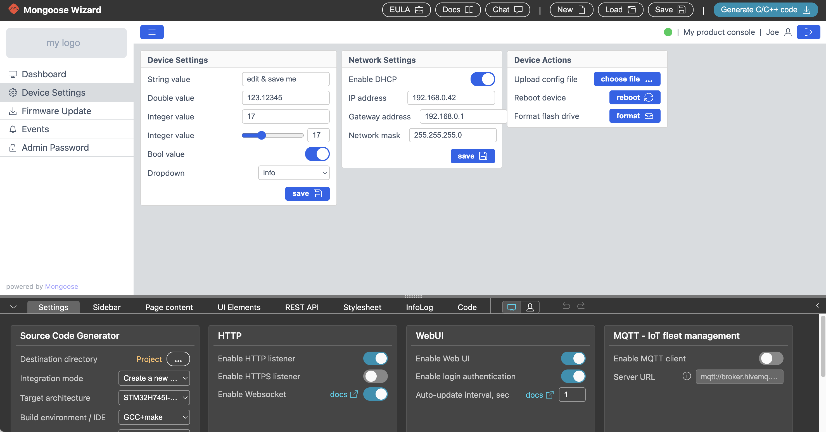Toggle Enable Web UI switch
This screenshot has height=432, width=826.
coord(573,358)
